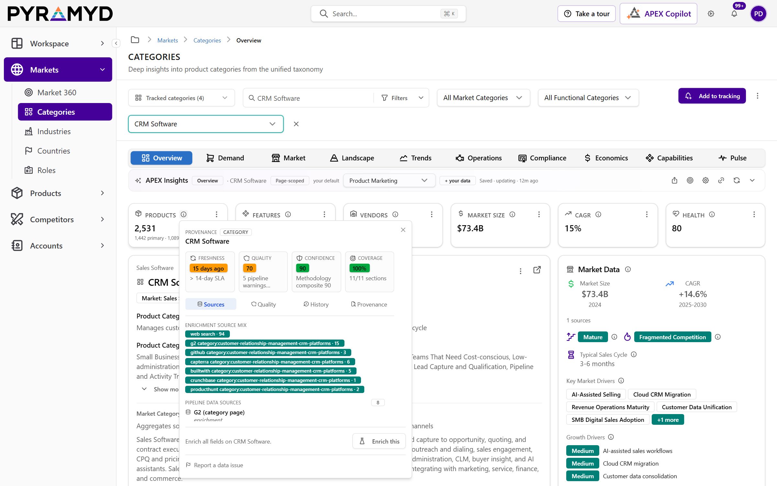The width and height of the screenshot is (777, 486).
Task: Show info for Key Market Drivers
Action: tap(621, 381)
